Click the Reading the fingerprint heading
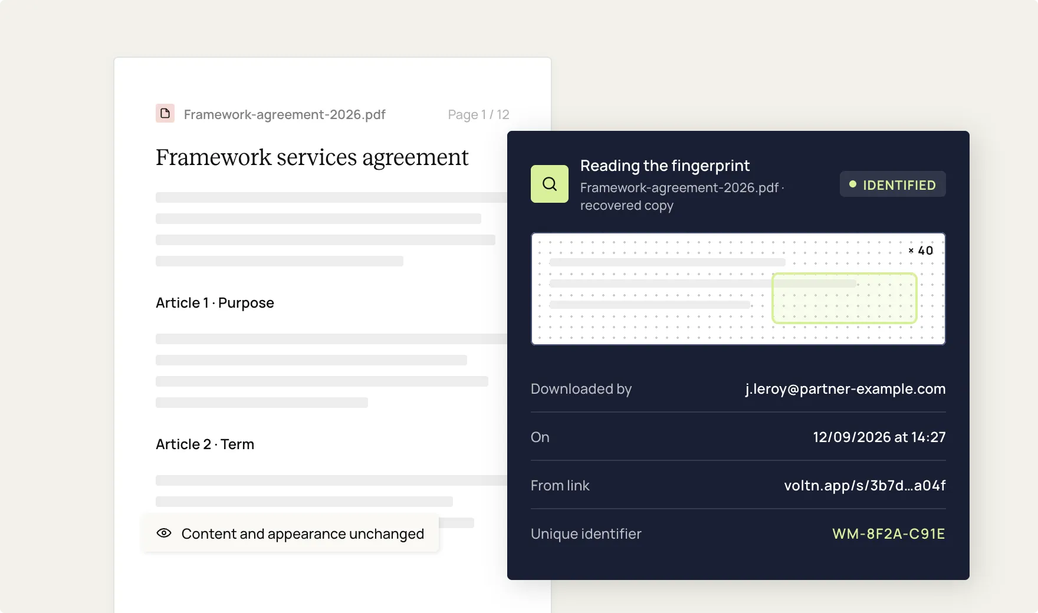 pos(665,166)
